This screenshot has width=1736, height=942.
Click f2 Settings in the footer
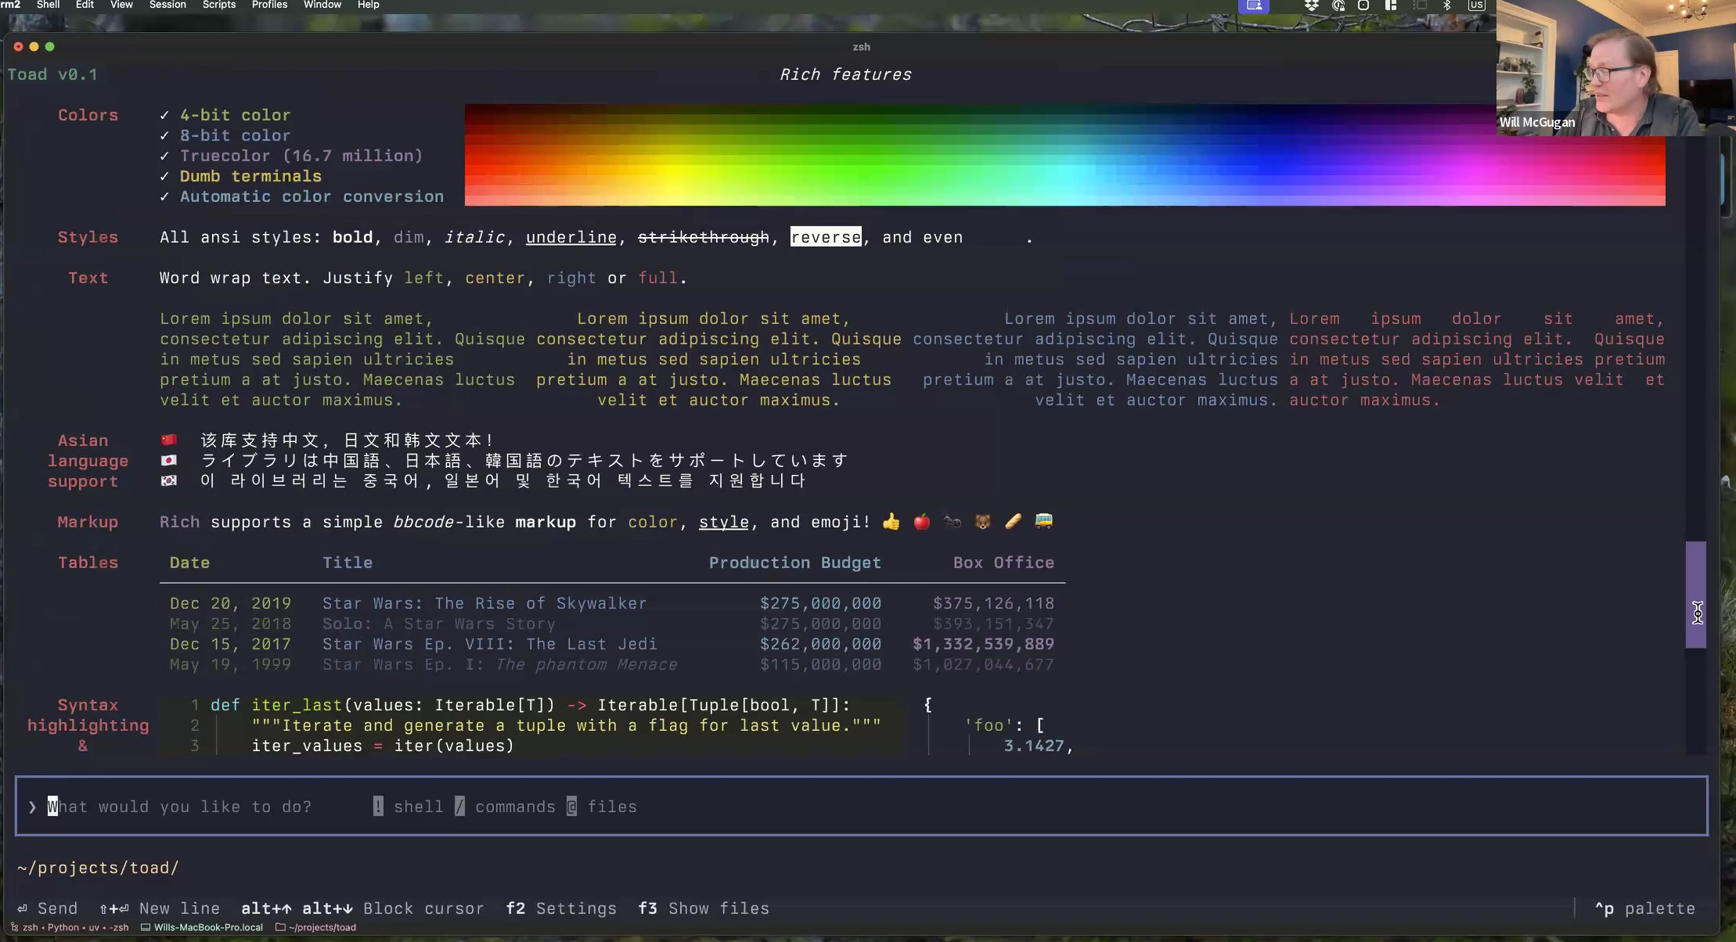pos(560,908)
